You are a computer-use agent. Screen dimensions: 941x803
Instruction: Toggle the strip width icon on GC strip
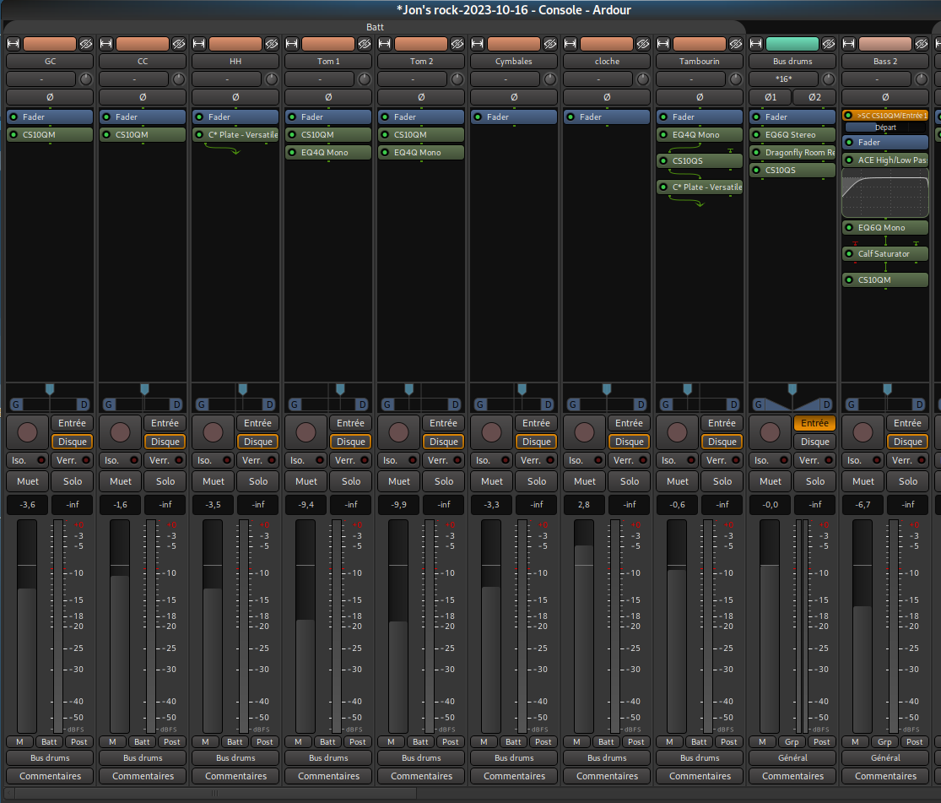(x=13, y=44)
